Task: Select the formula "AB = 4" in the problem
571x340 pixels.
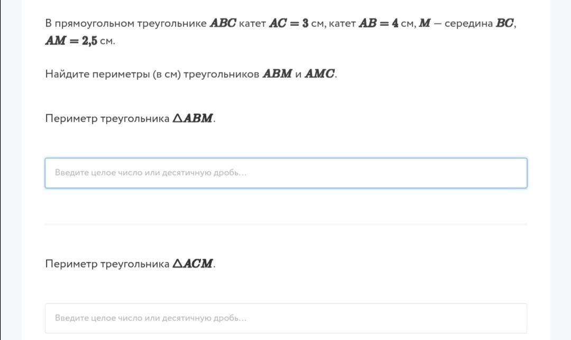Action: (378, 24)
